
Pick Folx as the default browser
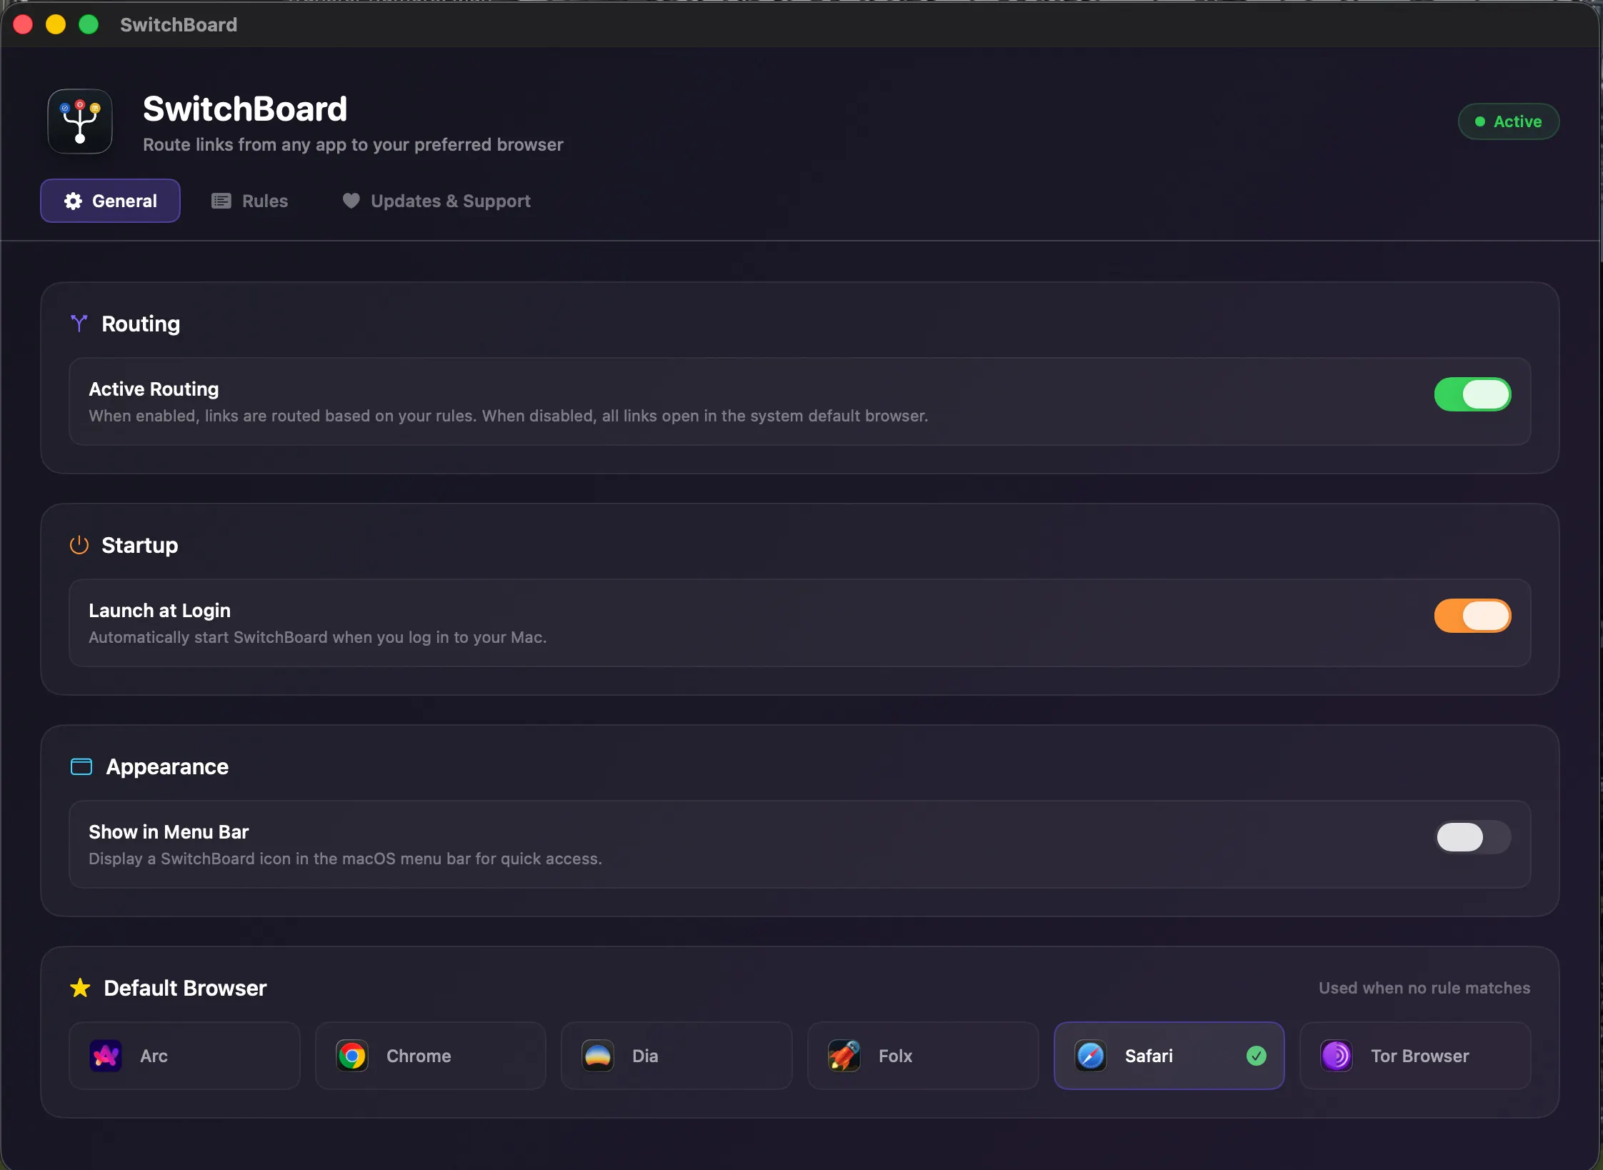point(923,1056)
